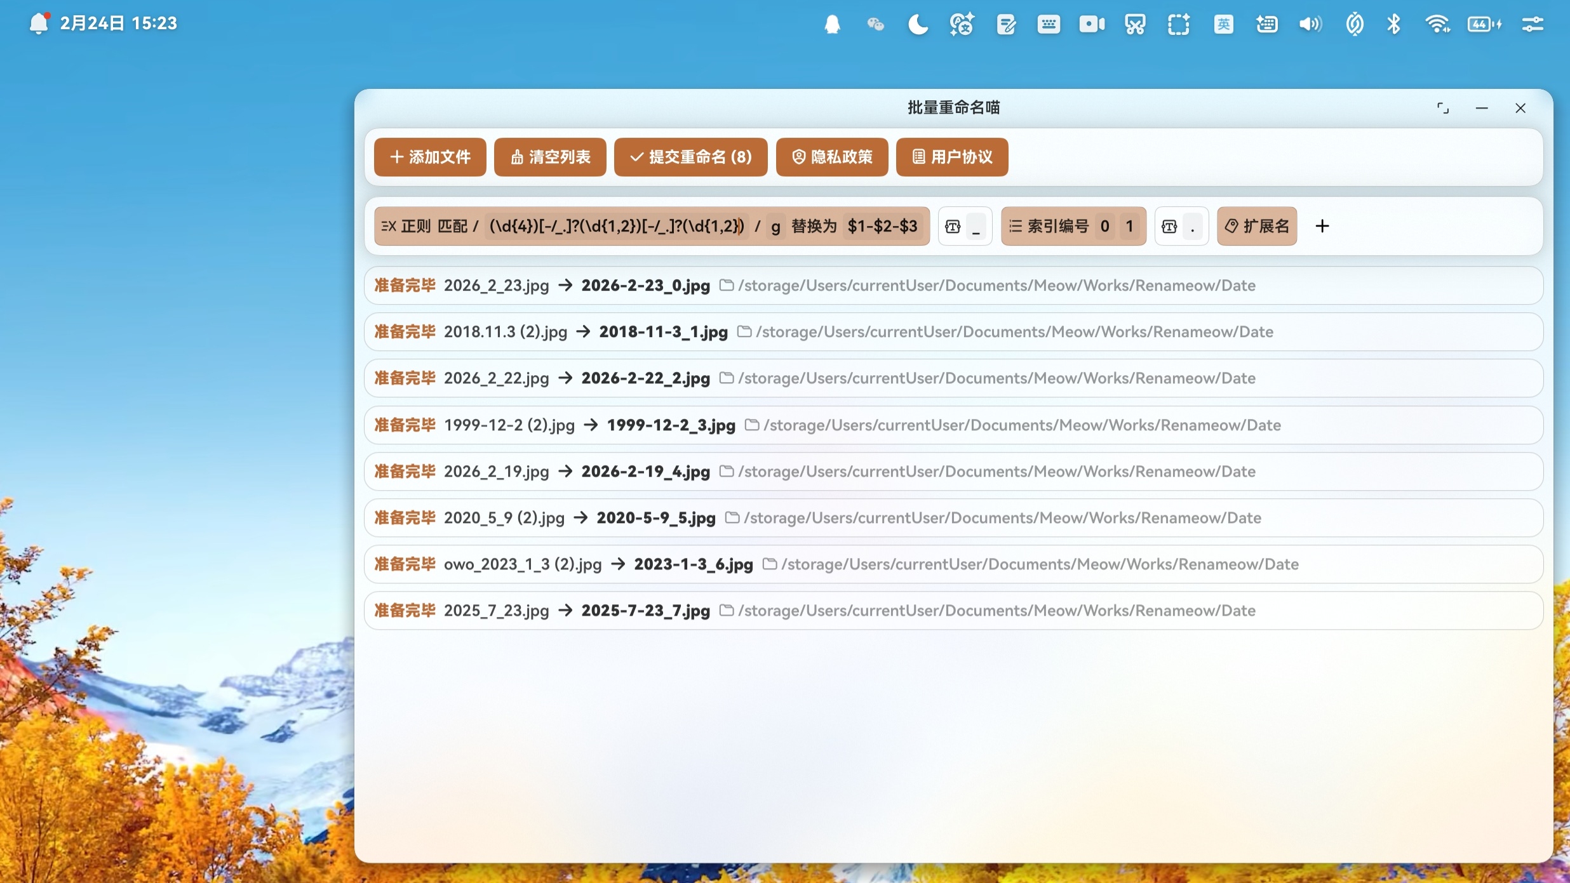Edit the index start number 0 field
This screenshot has height=883, width=1570.
(x=1104, y=226)
